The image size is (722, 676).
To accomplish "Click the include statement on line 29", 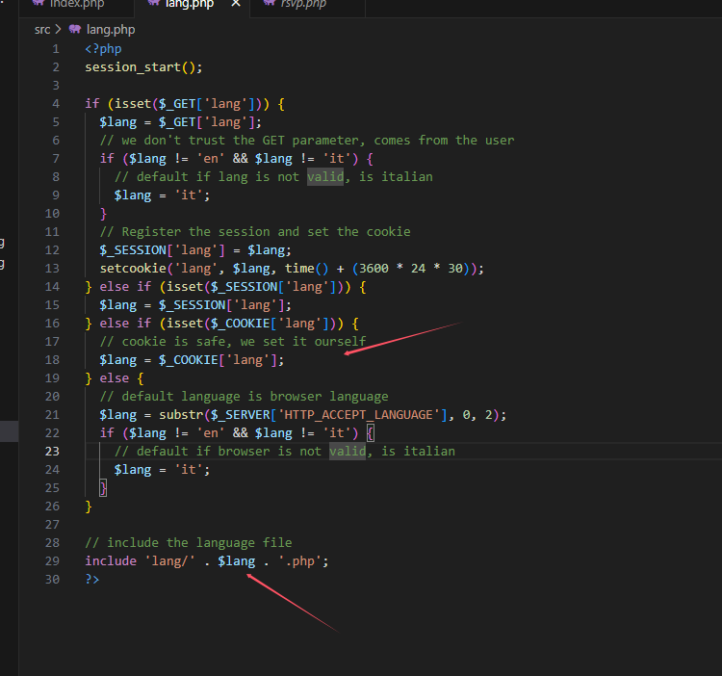I will point(206,561).
